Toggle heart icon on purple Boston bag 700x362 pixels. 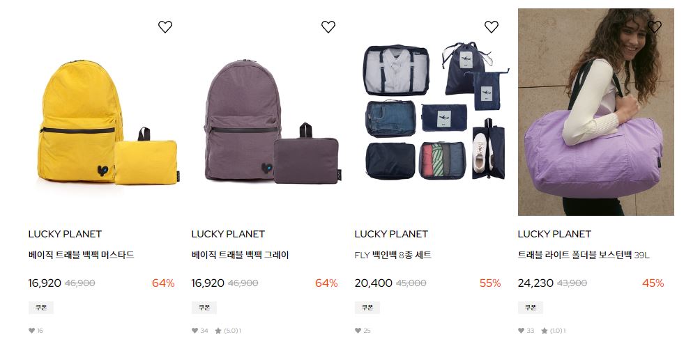pyautogui.click(x=655, y=26)
